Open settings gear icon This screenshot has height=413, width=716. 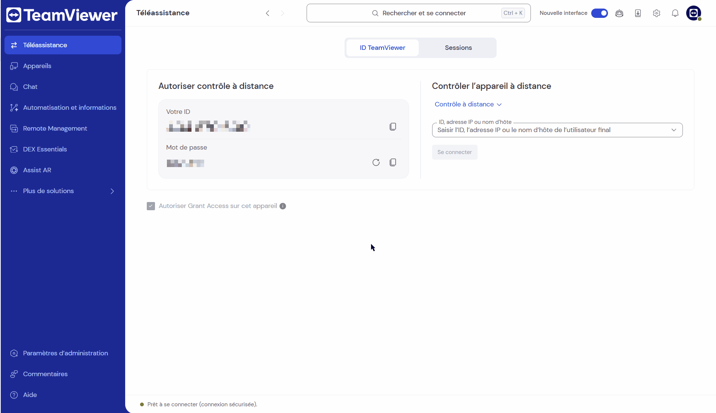tap(656, 13)
